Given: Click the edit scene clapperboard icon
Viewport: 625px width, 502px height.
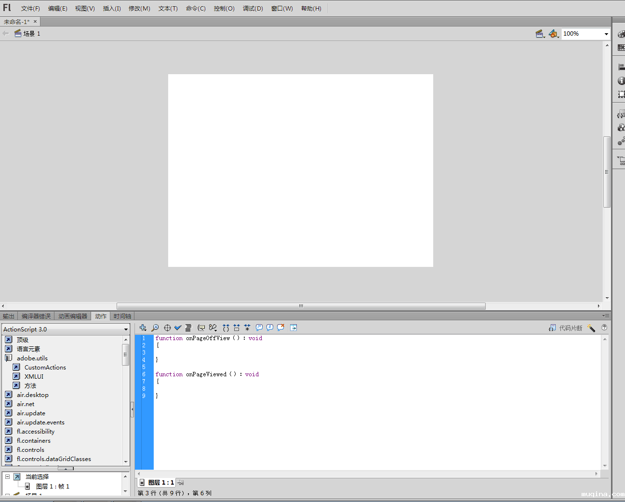Looking at the screenshot, I should coord(540,34).
